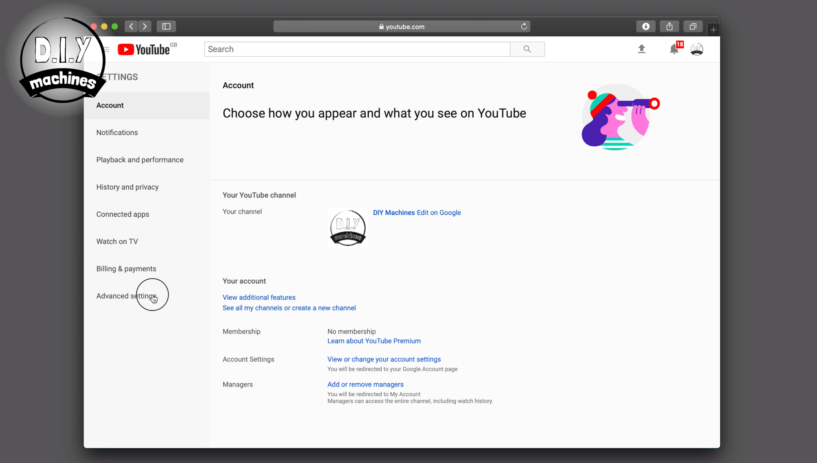Open Safari downloads

(645, 26)
